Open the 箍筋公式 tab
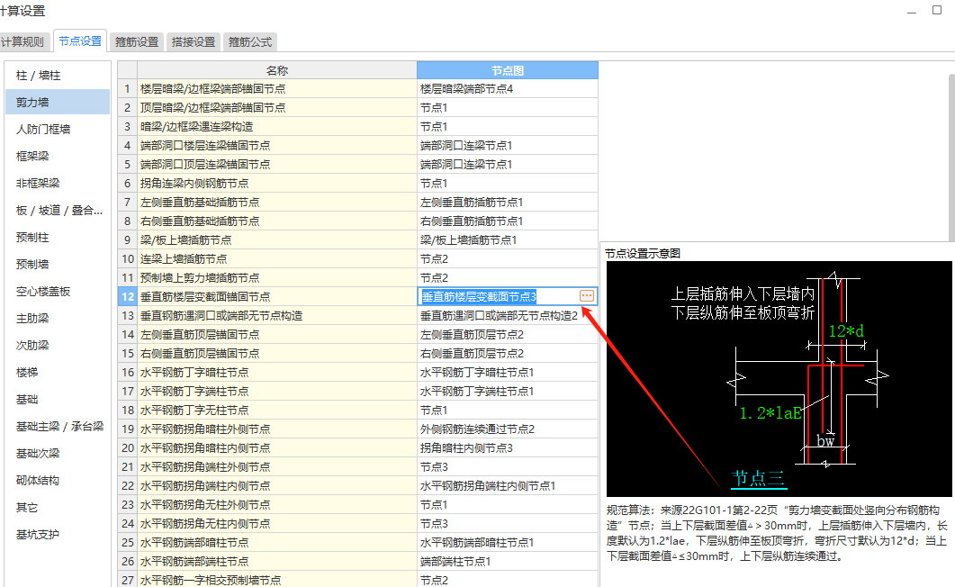955x587 pixels. [249, 41]
